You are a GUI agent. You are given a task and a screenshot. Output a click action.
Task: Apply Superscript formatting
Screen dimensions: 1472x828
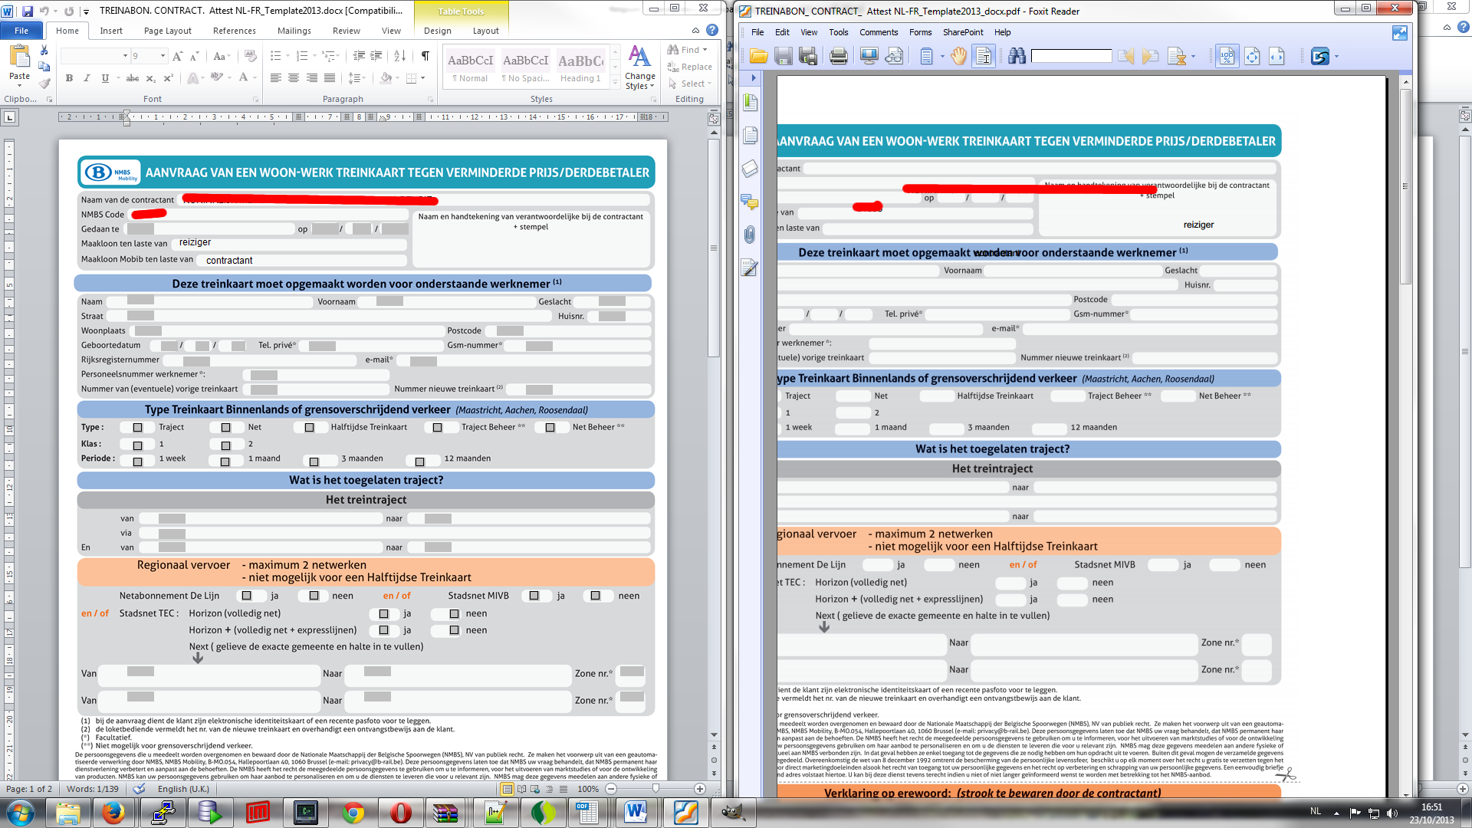point(168,78)
